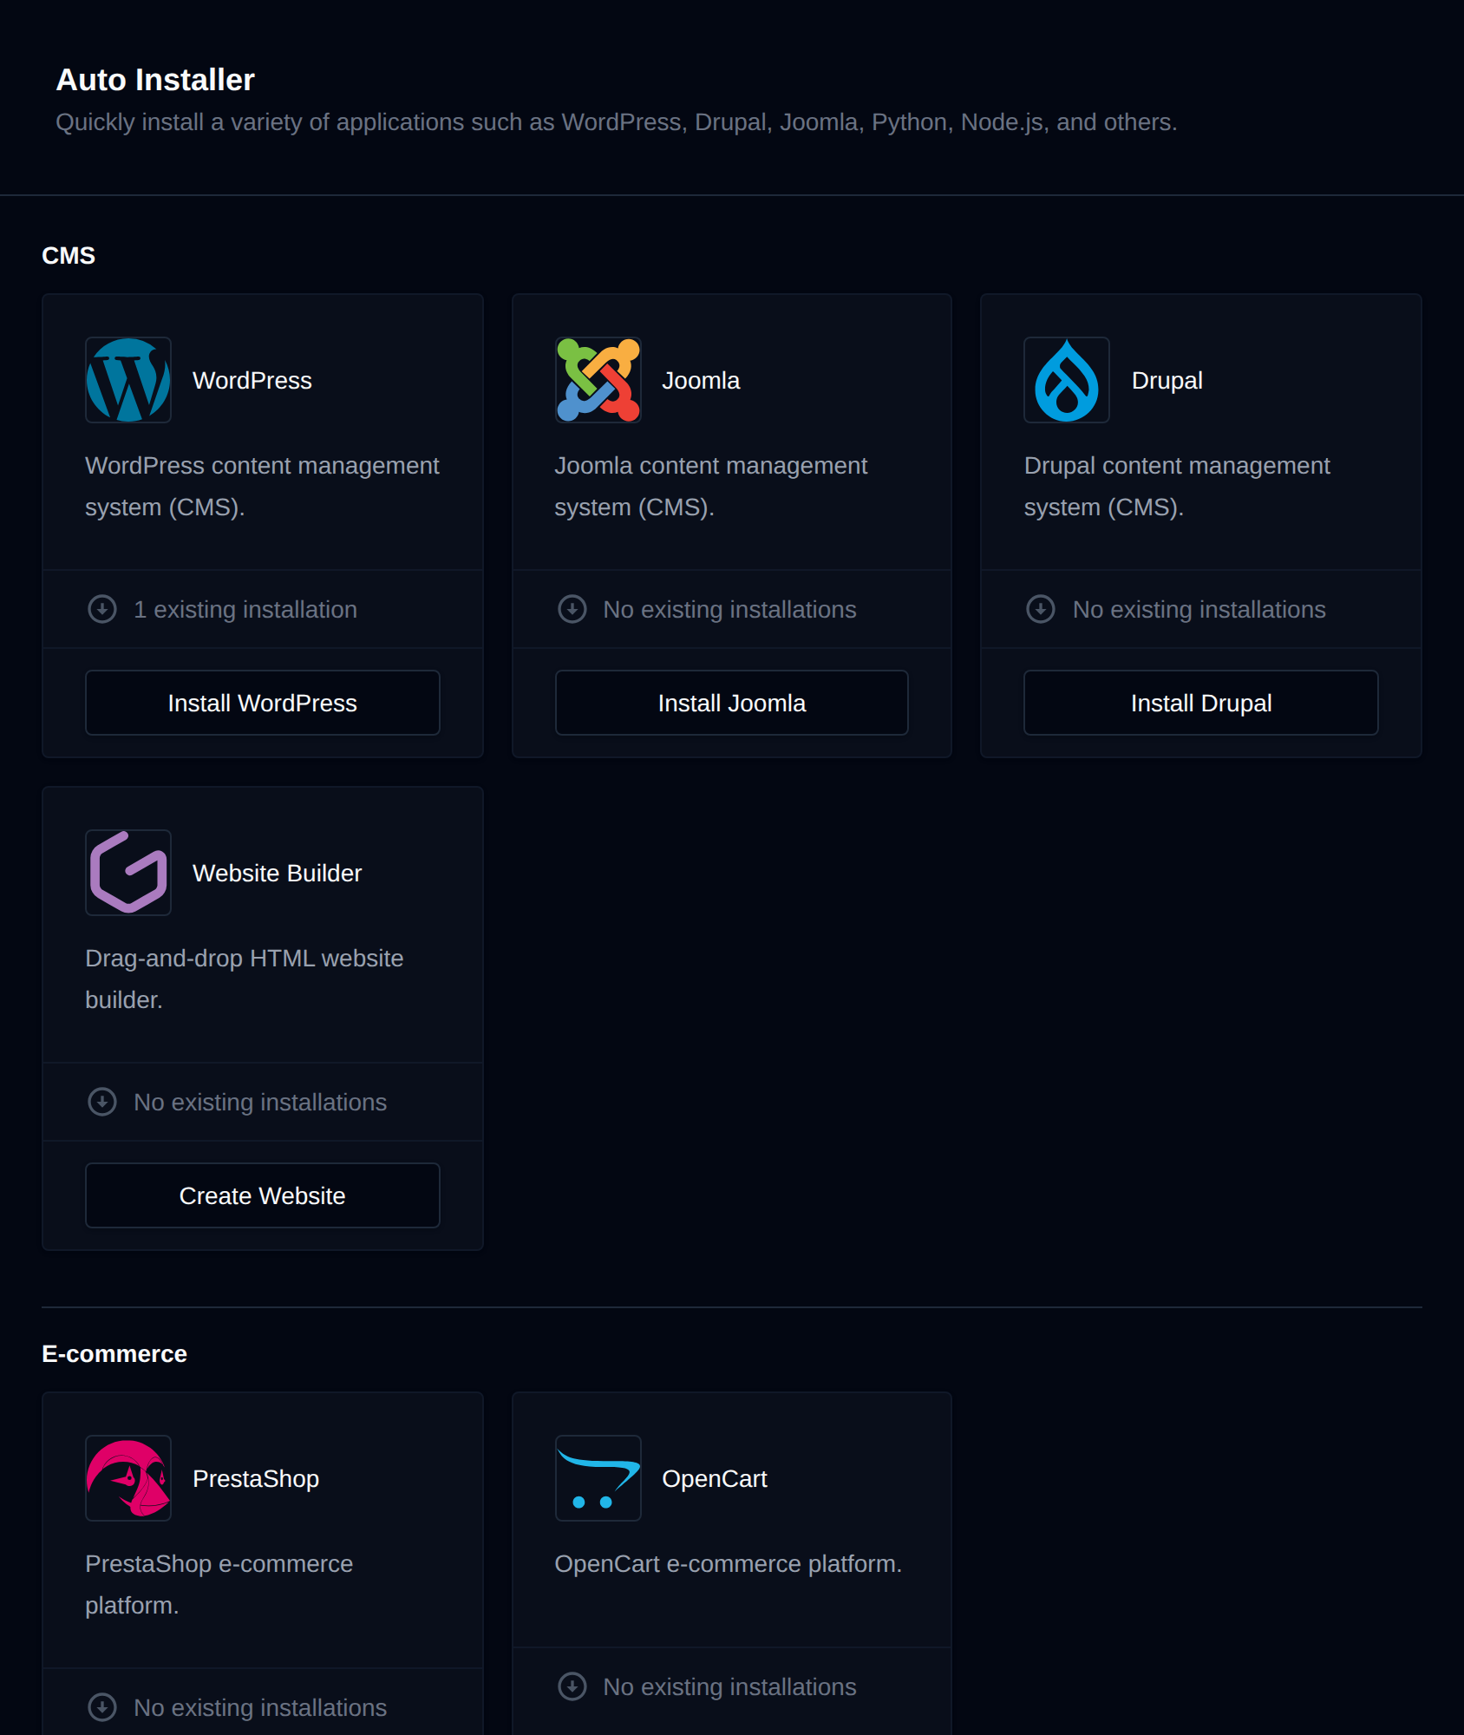The height and width of the screenshot is (1735, 1464).
Task: Click the Drupal logo icon
Action: [1067, 380]
